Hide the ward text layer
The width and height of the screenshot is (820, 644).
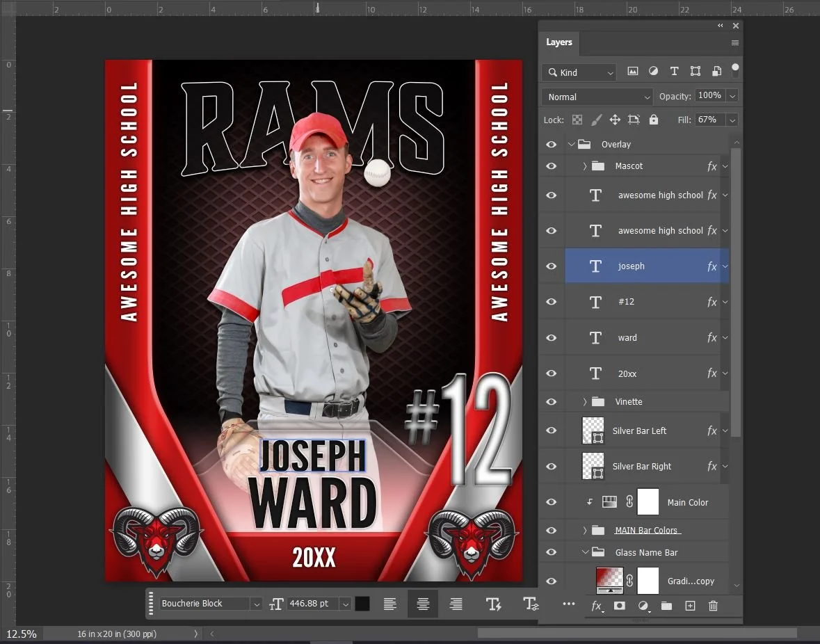(x=552, y=338)
